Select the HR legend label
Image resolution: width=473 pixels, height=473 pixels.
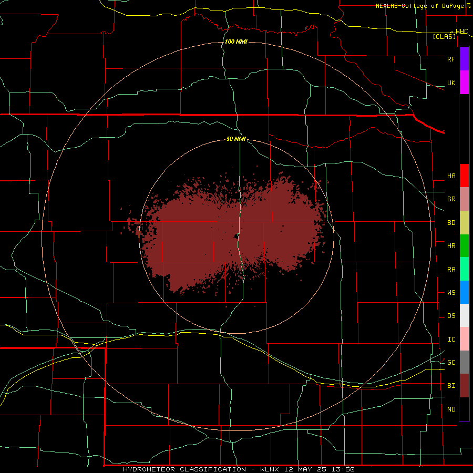coord(451,246)
